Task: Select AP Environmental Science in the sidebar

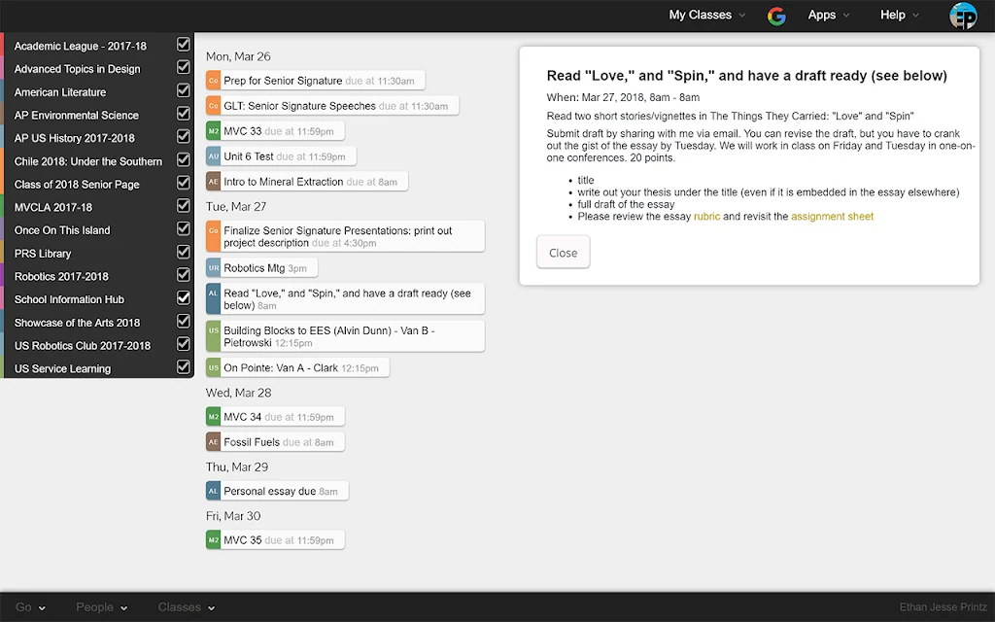Action: tap(76, 115)
